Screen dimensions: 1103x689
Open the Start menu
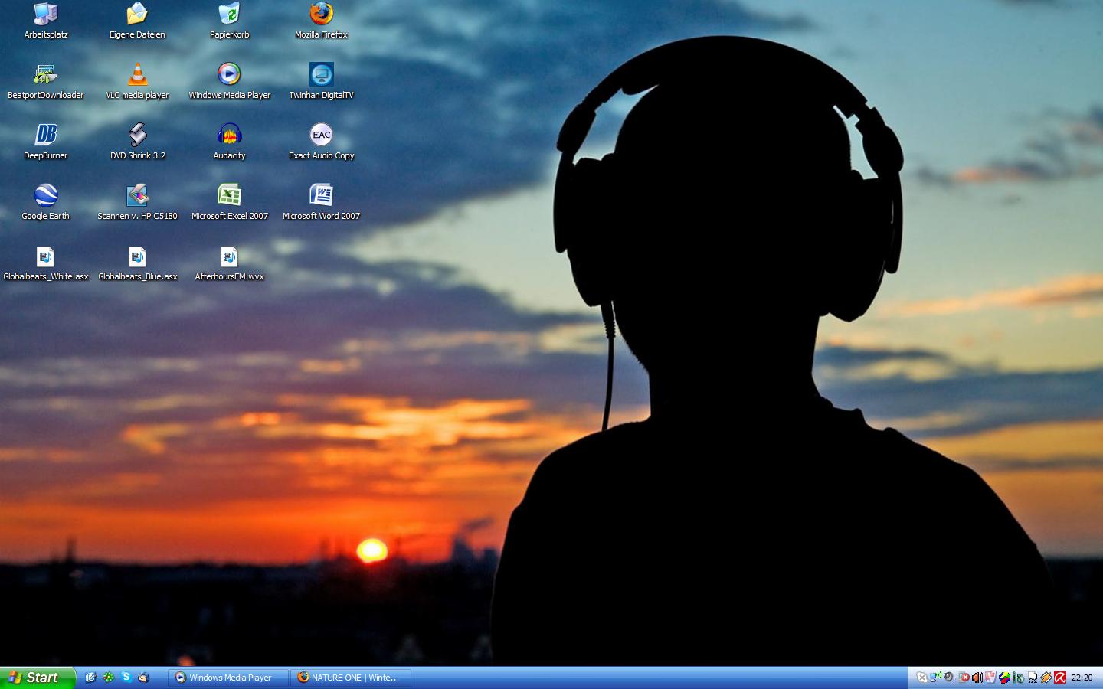(x=37, y=678)
